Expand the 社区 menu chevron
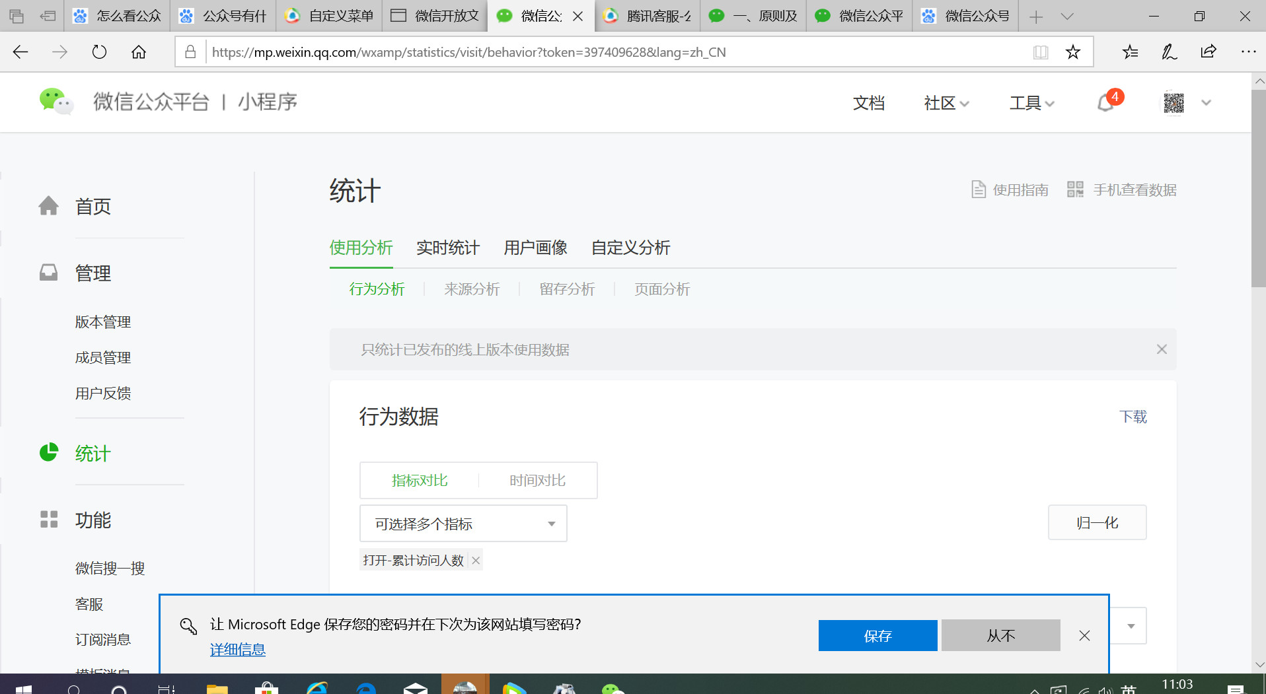This screenshot has width=1266, height=694. pos(965,104)
